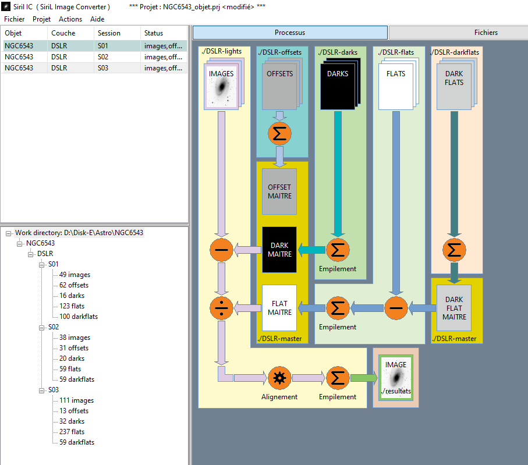Open the Projet menu
This screenshot has height=465, width=528.
pyautogui.click(x=41, y=19)
